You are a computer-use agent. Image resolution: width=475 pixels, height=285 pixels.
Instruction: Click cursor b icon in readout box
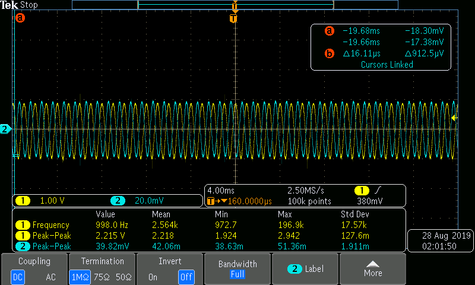point(330,53)
